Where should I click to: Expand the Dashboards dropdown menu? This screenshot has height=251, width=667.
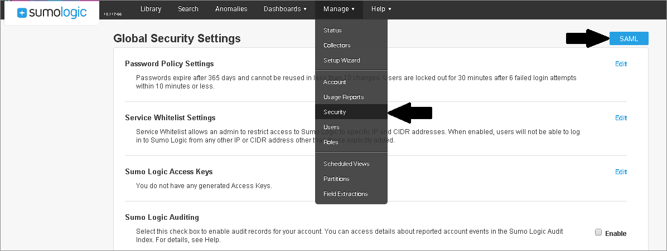pyautogui.click(x=285, y=9)
